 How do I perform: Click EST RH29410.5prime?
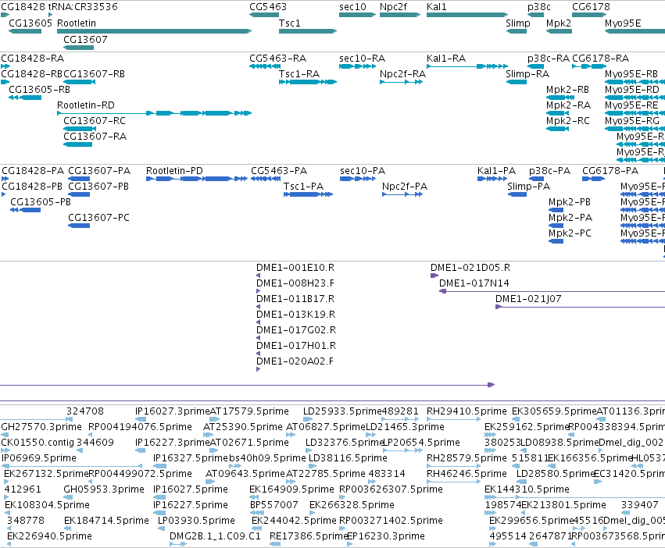click(454, 419)
